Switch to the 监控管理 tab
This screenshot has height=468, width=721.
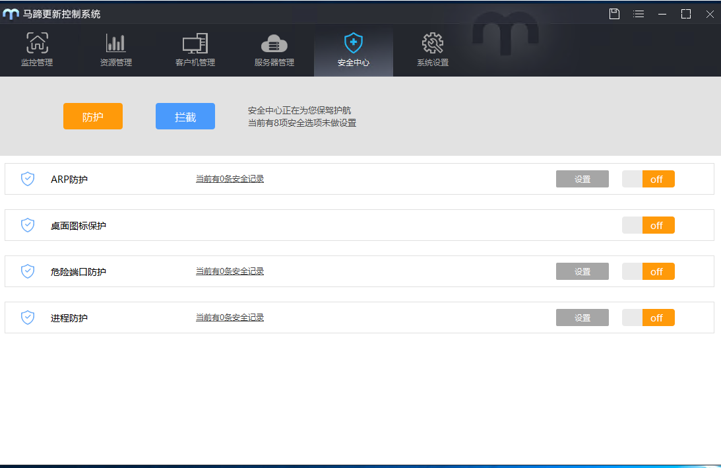[37, 51]
